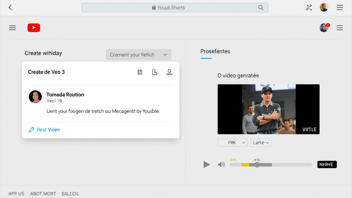The width and height of the screenshot is (352, 198).
Task: Open the Crament your Fetich dropdown
Action: pyautogui.click(x=138, y=54)
